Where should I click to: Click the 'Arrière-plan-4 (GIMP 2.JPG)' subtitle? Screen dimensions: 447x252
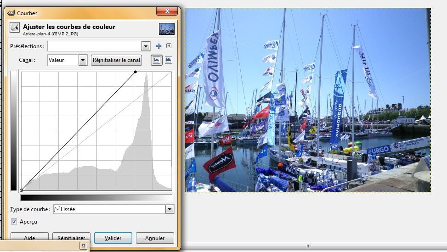(x=51, y=34)
